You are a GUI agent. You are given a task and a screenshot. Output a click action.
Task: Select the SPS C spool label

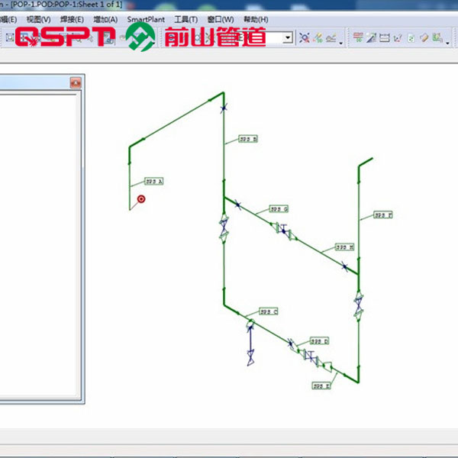coord(269,311)
